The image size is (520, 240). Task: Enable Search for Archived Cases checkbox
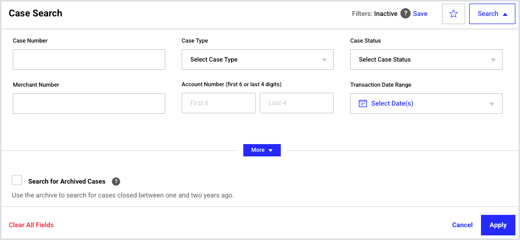(17, 180)
